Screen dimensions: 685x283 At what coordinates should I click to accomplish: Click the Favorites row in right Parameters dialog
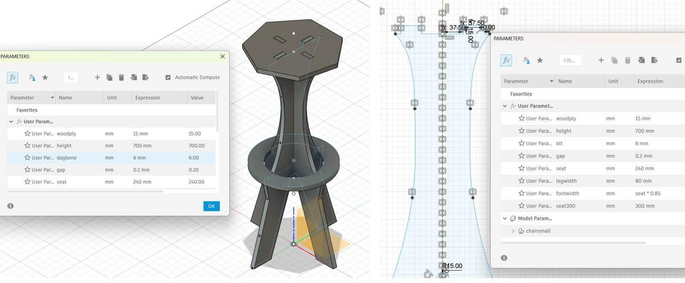point(593,94)
